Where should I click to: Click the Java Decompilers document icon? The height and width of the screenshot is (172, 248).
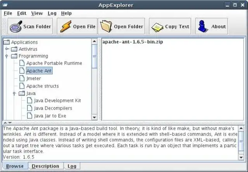coord(29,108)
